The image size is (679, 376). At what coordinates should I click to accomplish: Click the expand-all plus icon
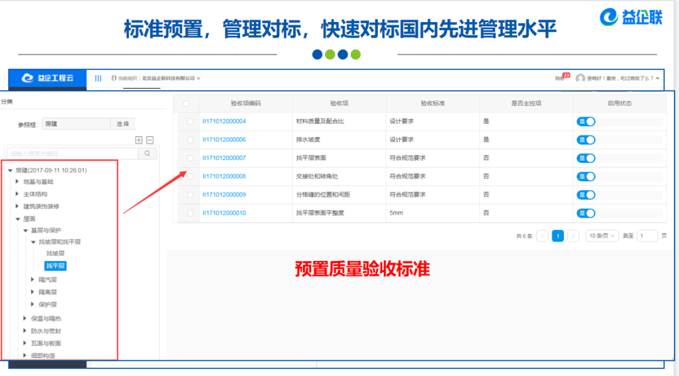(x=138, y=140)
